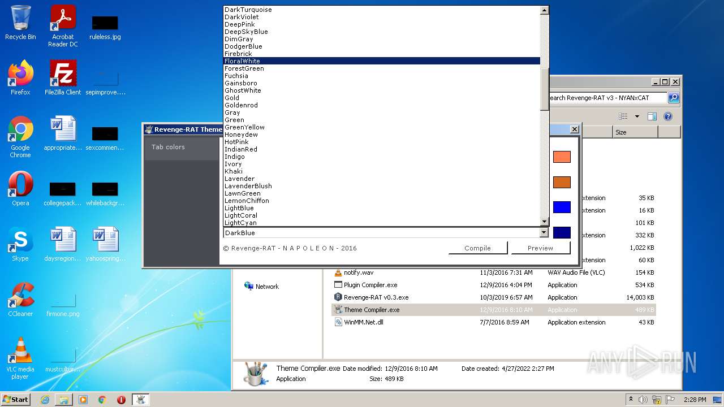The width and height of the screenshot is (724, 407).
Task: Click the Explorer search input field
Action: [x=608, y=98]
